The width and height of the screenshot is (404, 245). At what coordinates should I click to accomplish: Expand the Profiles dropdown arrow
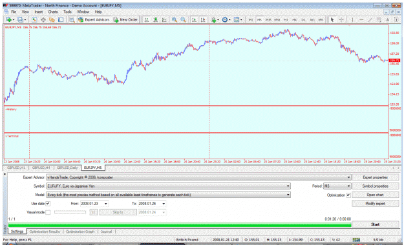click(25, 20)
